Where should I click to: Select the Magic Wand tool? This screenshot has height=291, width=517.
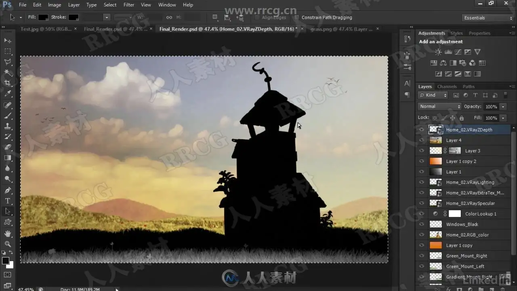coord(8,73)
